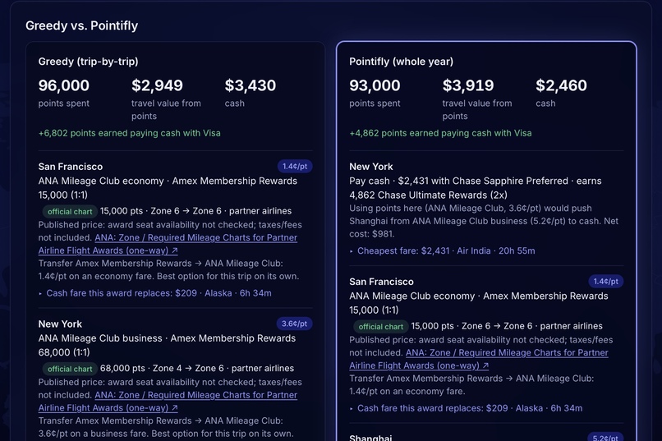Click the 'New York' heading in Greedy card
Screen dimensions: 662x441
point(60,324)
